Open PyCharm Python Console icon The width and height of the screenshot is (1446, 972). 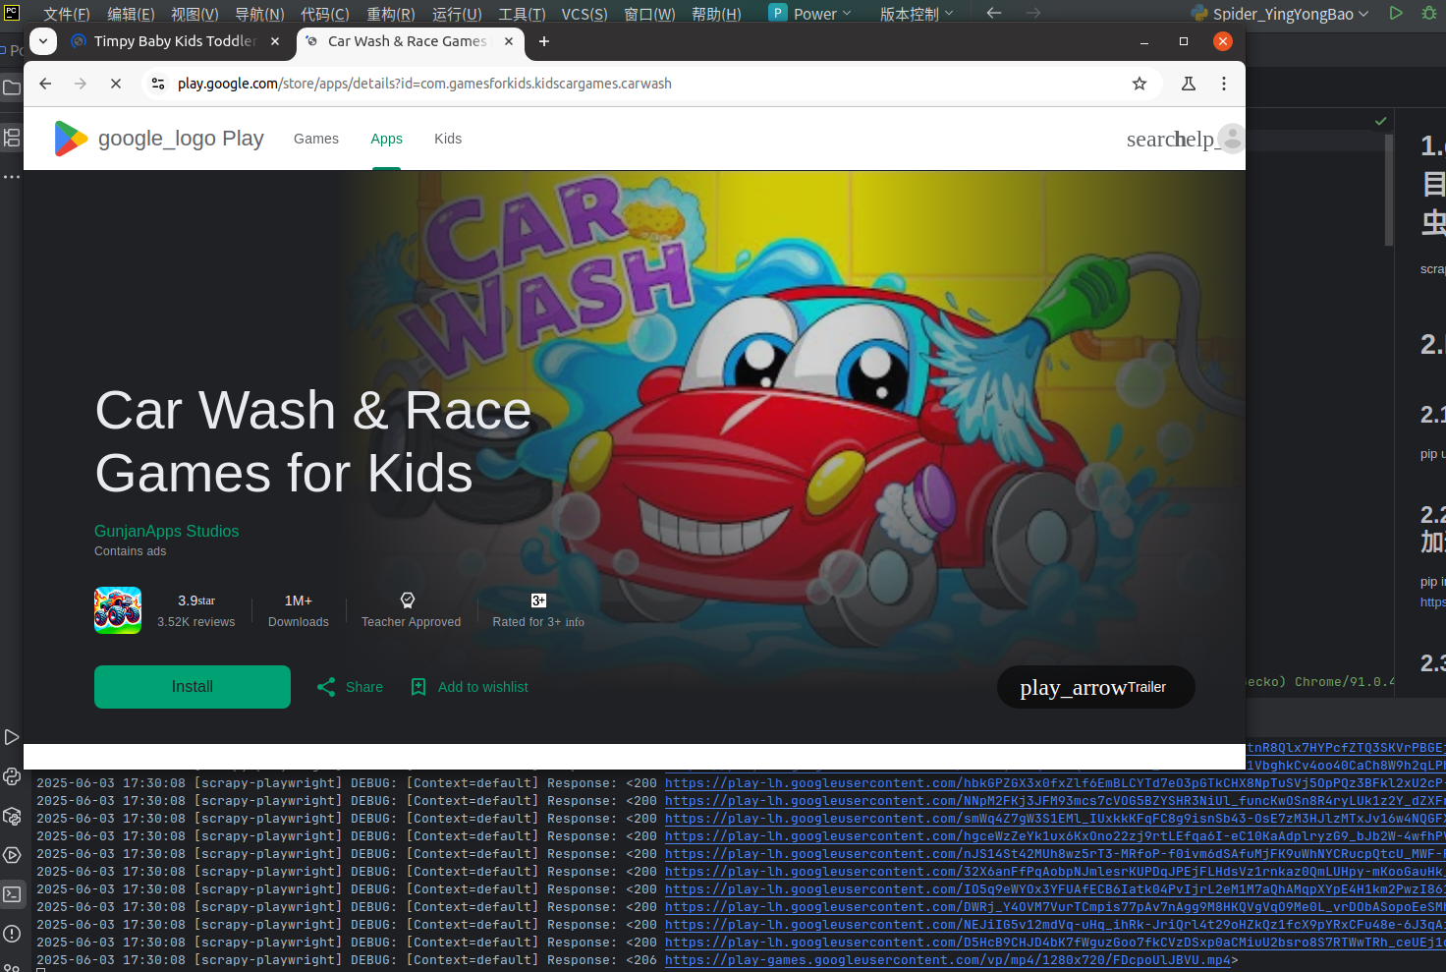[12, 776]
